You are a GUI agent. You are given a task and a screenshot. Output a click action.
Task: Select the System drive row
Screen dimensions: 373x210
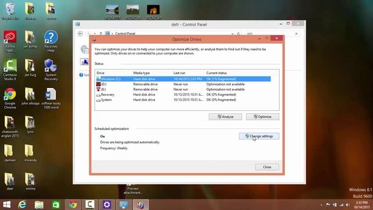(183, 100)
